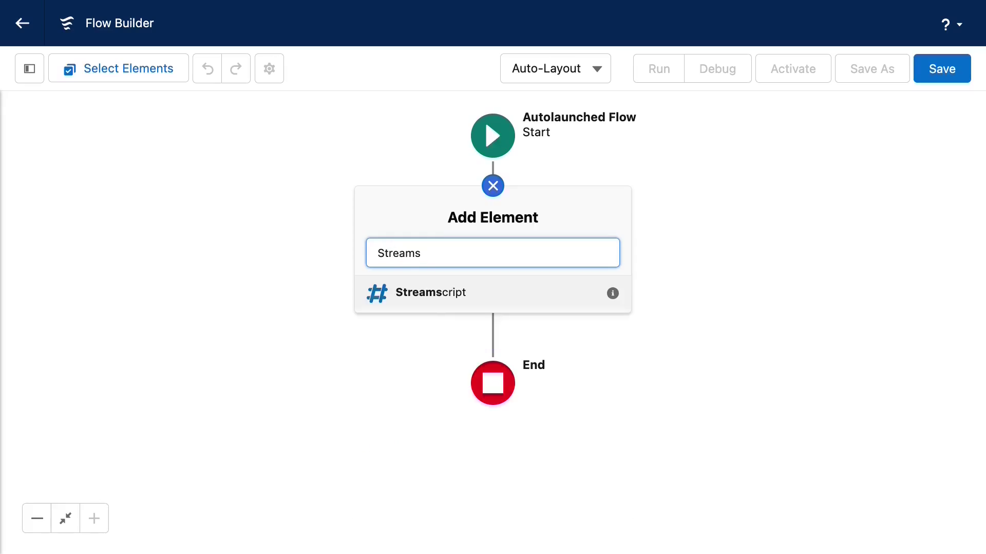Click the Streamscript hash icon

(x=377, y=293)
